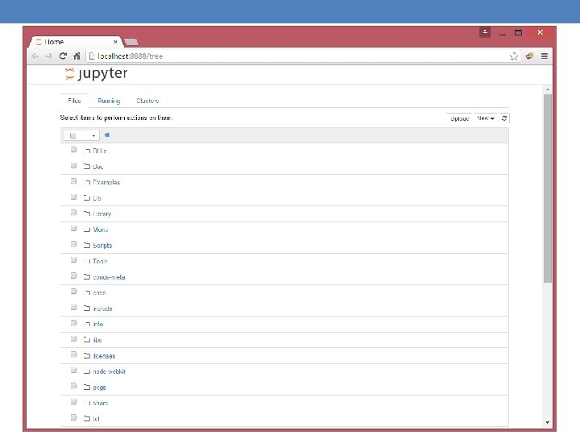Reload the page in browser

pos(63,56)
